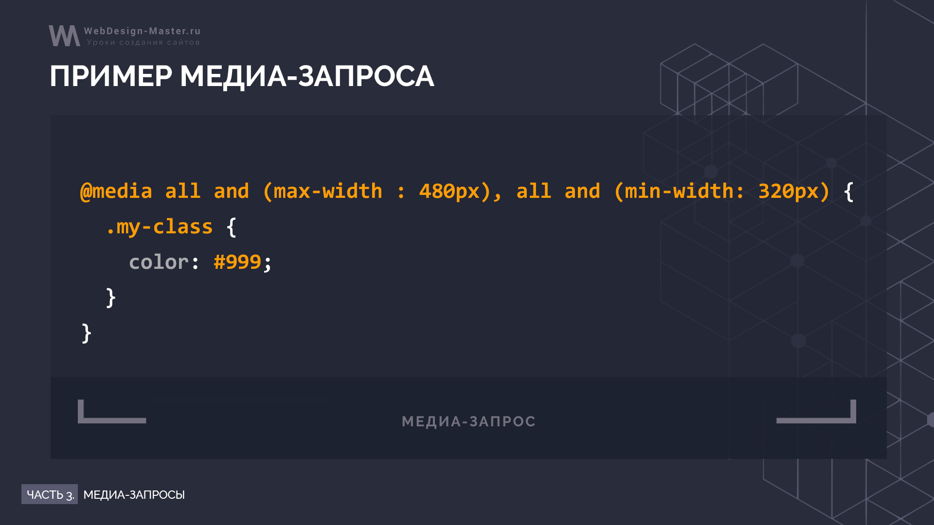Click the МЕДИА-ЗАПРОС centered label
Viewport: 934px width, 525px height.
coord(467,420)
